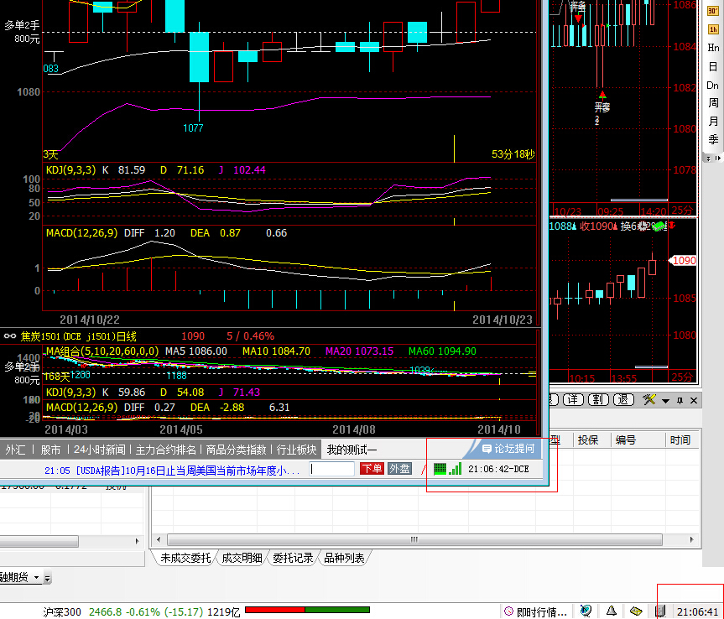
Task: Click the 详 details button
Action: pos(573,400)
